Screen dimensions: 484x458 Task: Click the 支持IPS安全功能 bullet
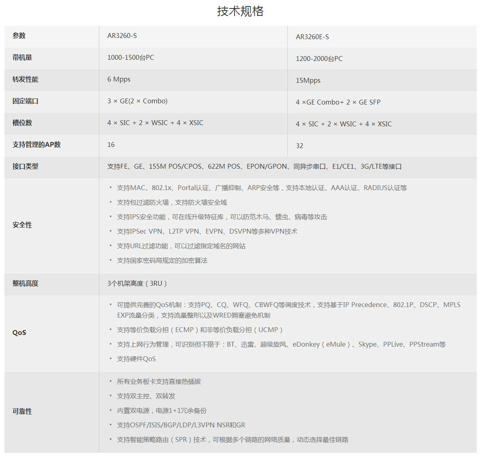[222, 217]
